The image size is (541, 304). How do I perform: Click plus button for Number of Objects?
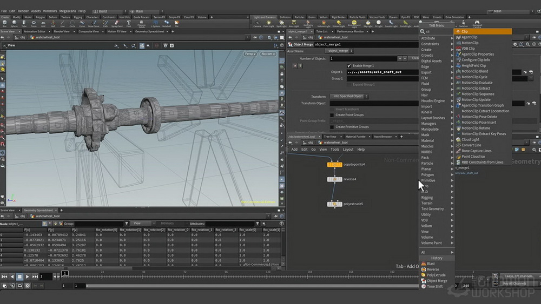(400, 58)
